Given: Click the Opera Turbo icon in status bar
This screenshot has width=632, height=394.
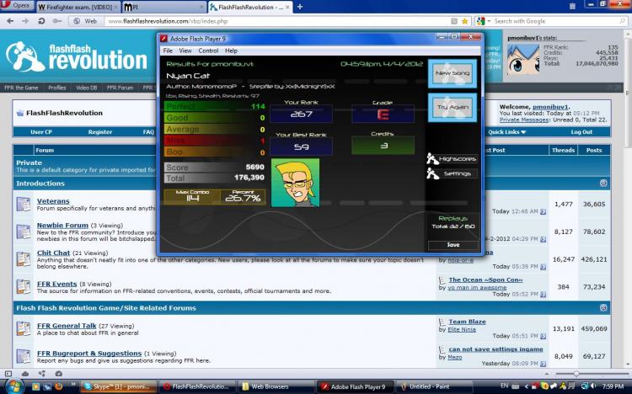Looking at the screenshot, I should pos(58,374).
